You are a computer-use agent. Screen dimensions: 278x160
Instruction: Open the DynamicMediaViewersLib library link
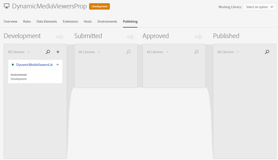coord(34,65)
